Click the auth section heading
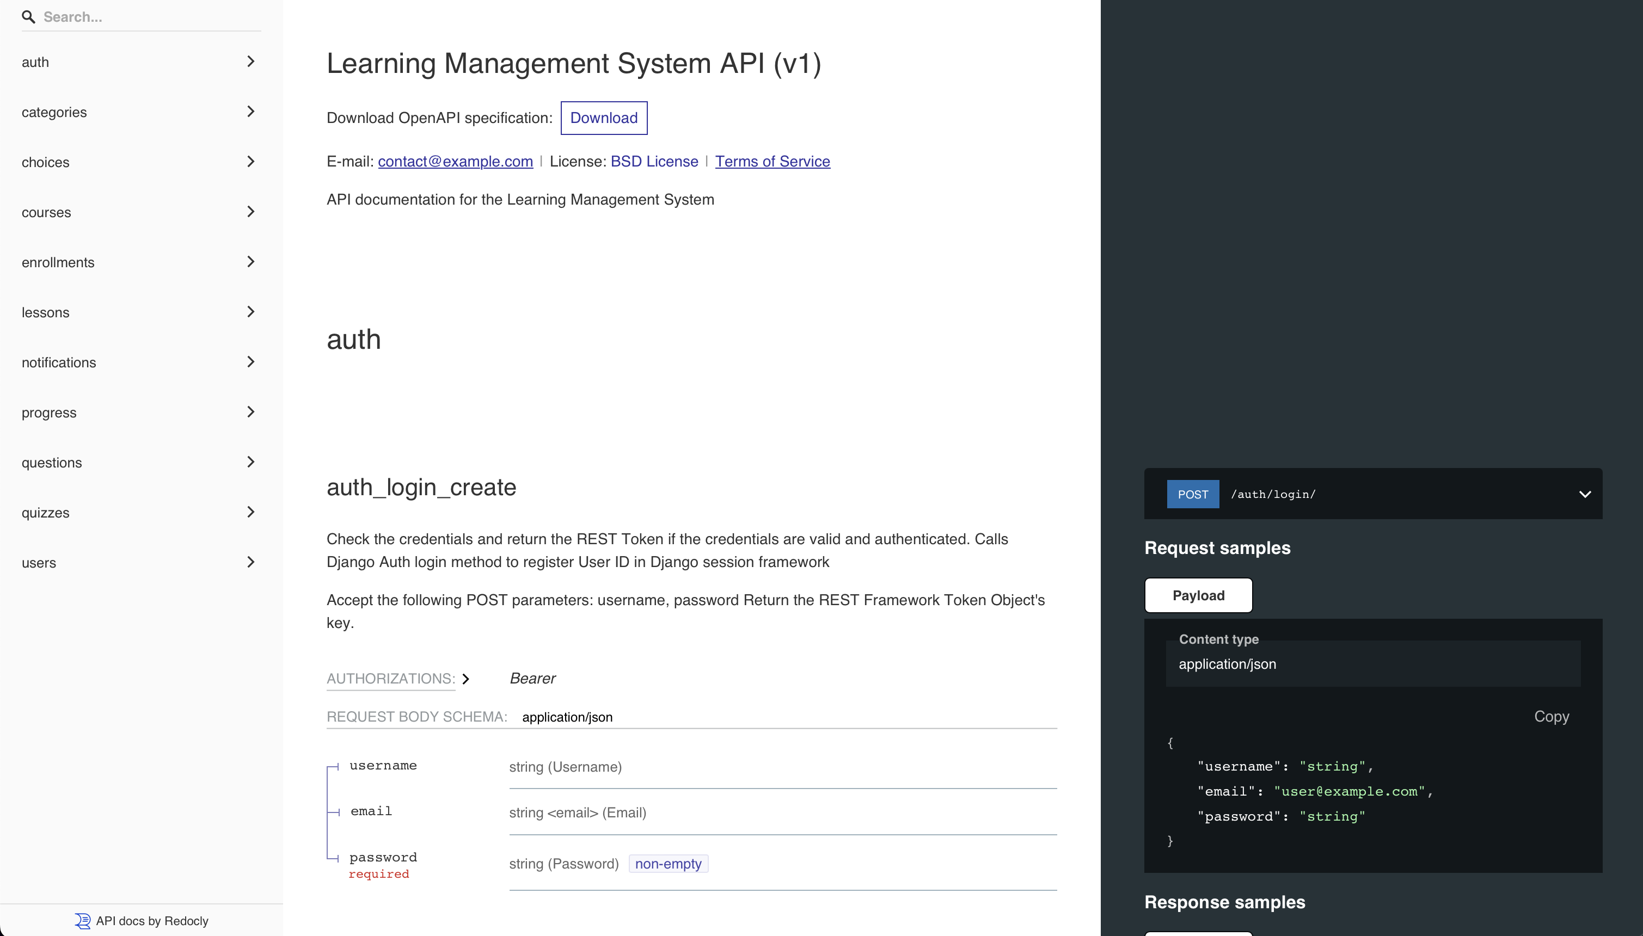The height and width of the screenshot is (936, 1643). point(354,340)
